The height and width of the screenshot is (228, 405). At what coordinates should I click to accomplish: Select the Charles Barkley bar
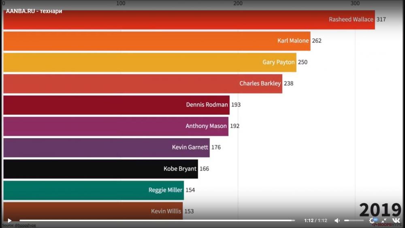click(x=143, y=83)
